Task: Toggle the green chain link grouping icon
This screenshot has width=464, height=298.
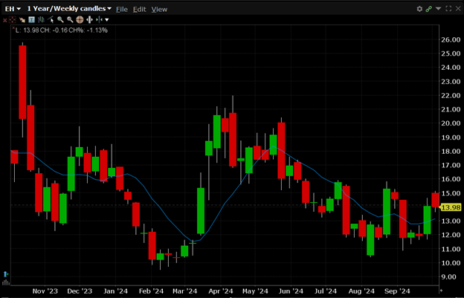Action: [x=429, y=8]
